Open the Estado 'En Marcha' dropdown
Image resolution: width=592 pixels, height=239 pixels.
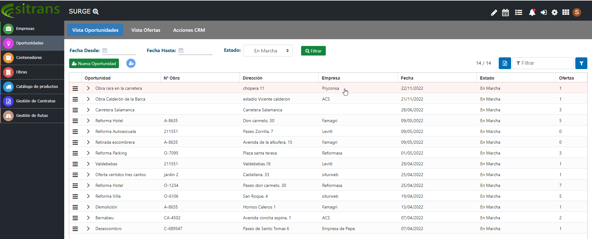(x=268, y=51)
